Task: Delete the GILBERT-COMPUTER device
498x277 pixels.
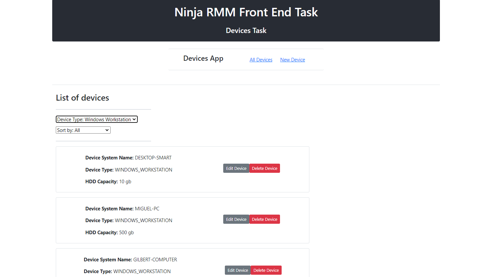Action: pyautogui.click(x=266, y=270)
